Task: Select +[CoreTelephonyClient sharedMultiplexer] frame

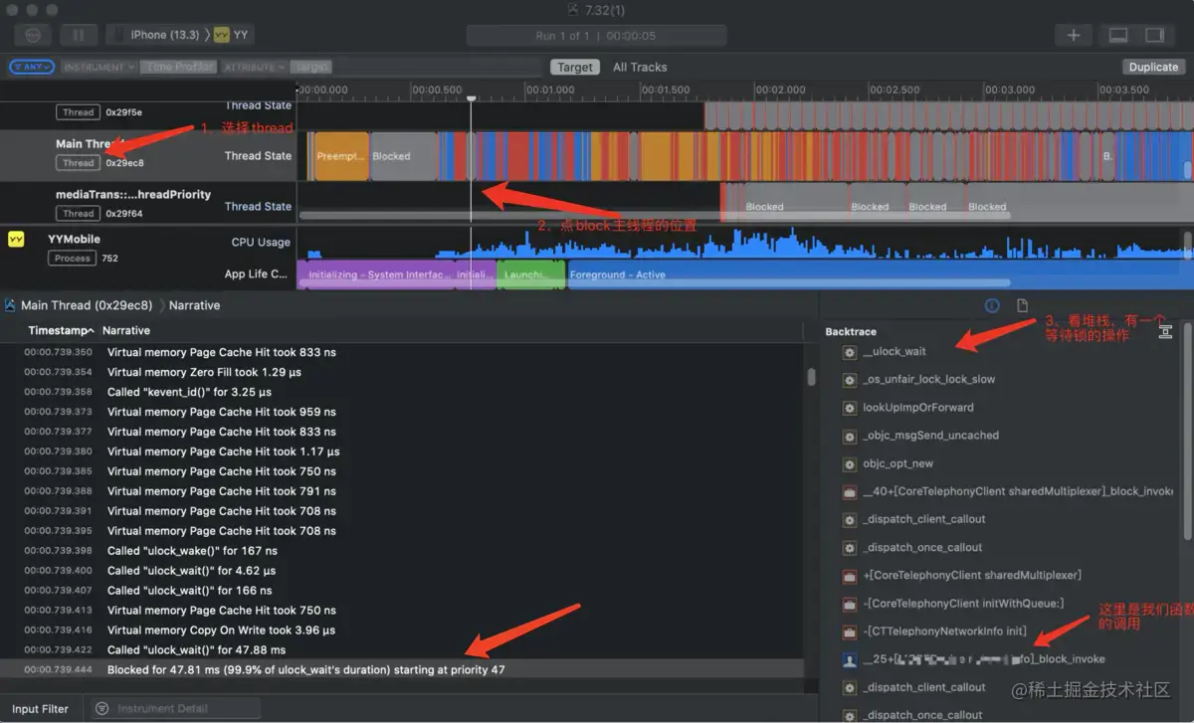Action: point(971,575)
